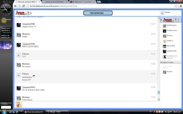This screenshot has width=183, height=114.
Task: Click Sargento1945's avatar next to 'BIEN 9 ESTA BIEN'
Action: point(19,45)
